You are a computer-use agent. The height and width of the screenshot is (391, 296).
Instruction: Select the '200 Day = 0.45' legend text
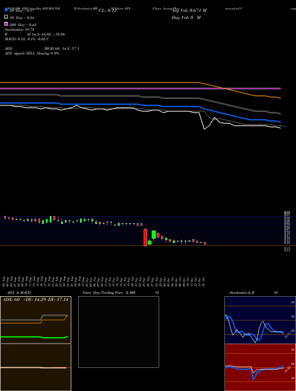(x=22, y=25)
